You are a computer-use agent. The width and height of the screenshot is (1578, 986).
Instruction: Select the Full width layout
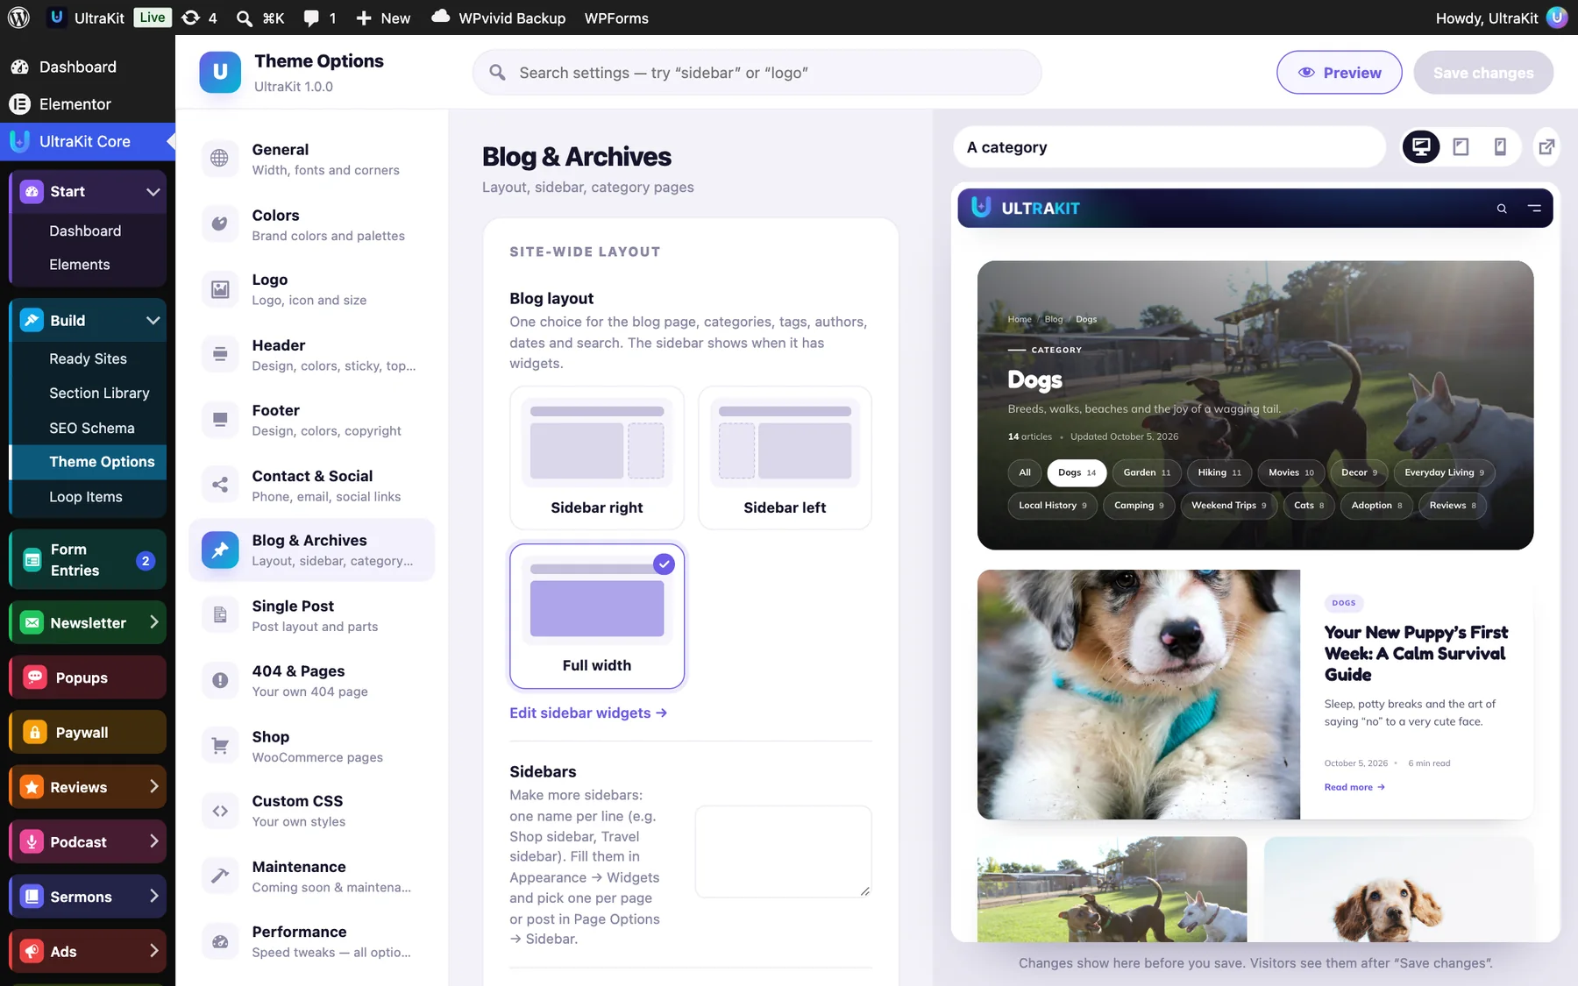(x=597, y=616)
